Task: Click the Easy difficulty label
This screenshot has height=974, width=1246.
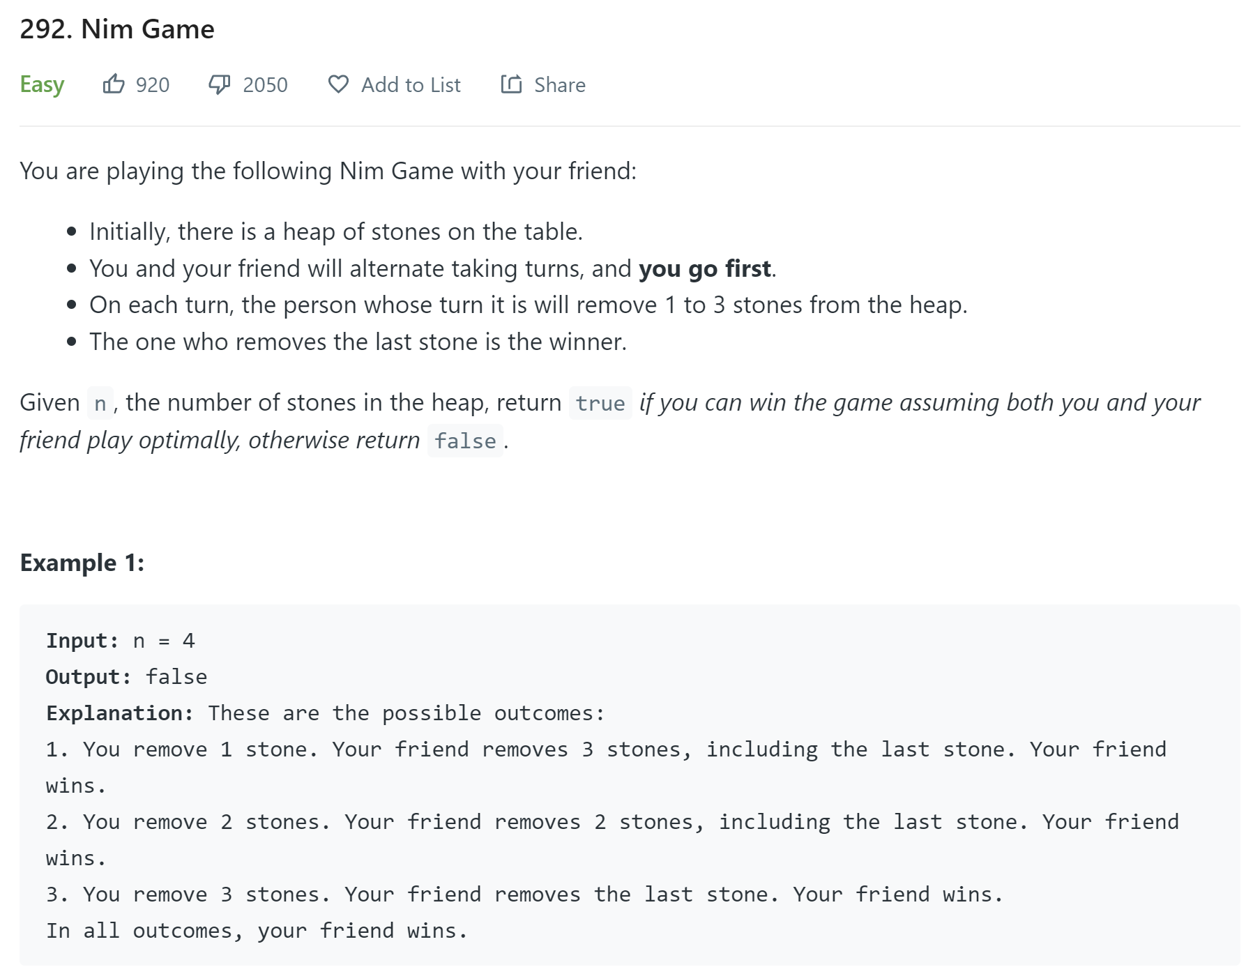Action: (x=42, y=84)
